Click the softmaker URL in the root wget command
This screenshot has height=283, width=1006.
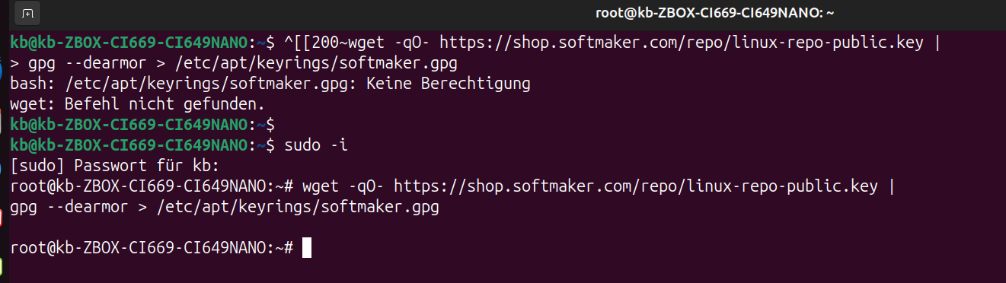(636, 186)
